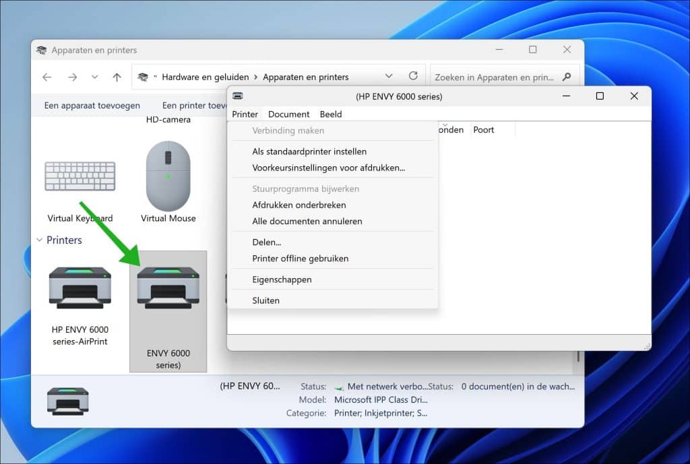Click the back navigation arrow
The image size is (690, 464).
(46, 77)
